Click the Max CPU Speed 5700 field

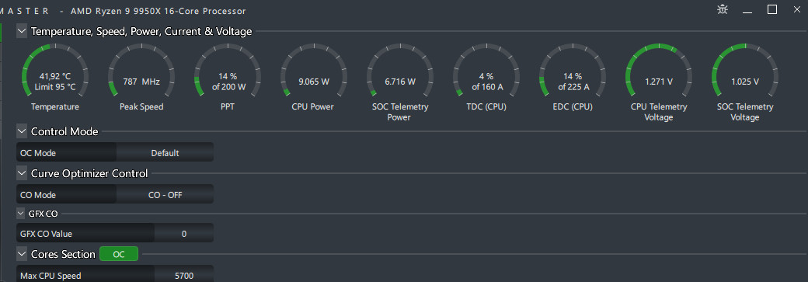[x=115, y=275]
